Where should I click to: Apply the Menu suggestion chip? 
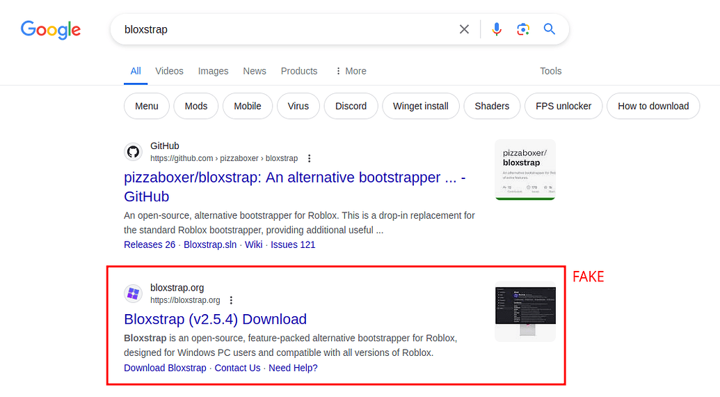[x=147, y=106]
